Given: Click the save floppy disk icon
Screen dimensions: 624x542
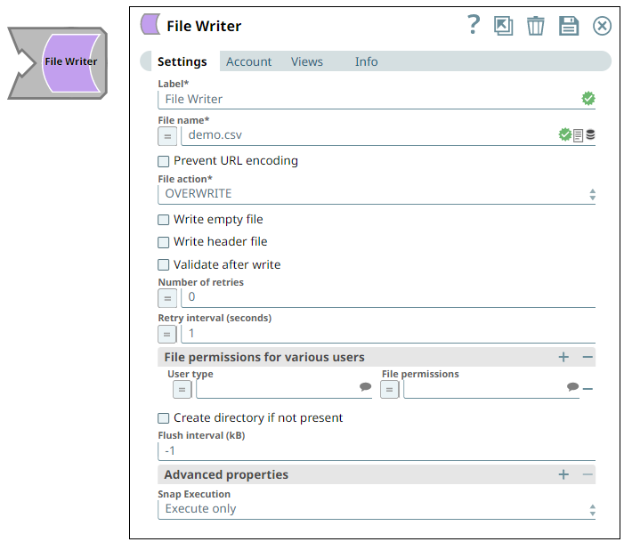Looking at the screenshot, I should tap(569, 26).
